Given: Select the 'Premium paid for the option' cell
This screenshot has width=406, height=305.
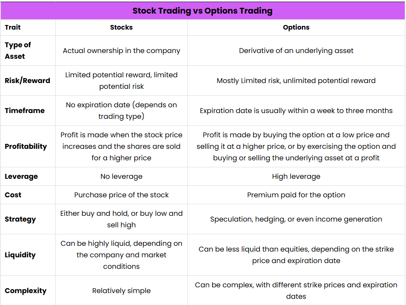Looking at the screenshot, I should pos(296,195).
